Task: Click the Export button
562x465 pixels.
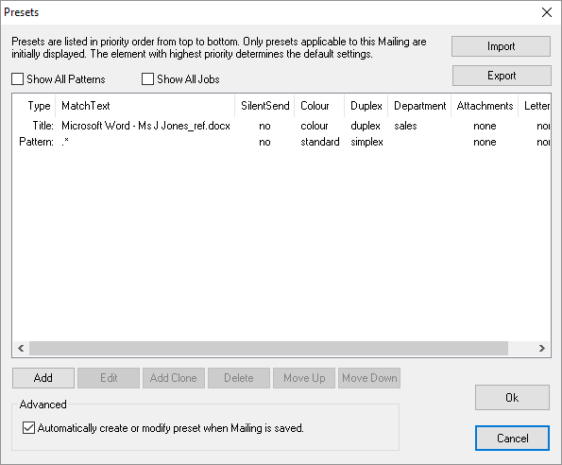Action: pos(502,76)
